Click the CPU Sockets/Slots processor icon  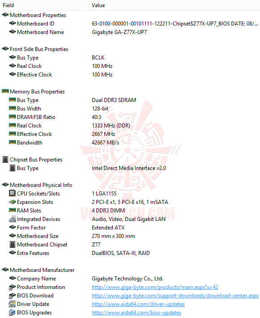(12, 194)
